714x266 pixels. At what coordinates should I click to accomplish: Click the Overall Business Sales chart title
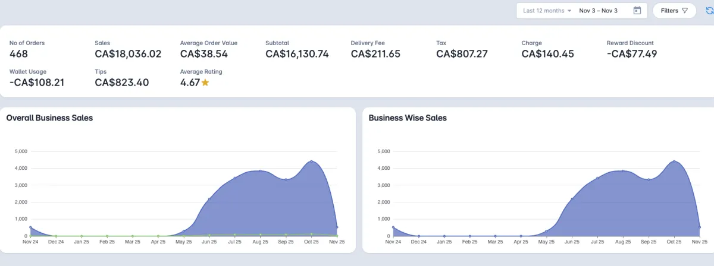pyautogui.click(x=49, y=118)
